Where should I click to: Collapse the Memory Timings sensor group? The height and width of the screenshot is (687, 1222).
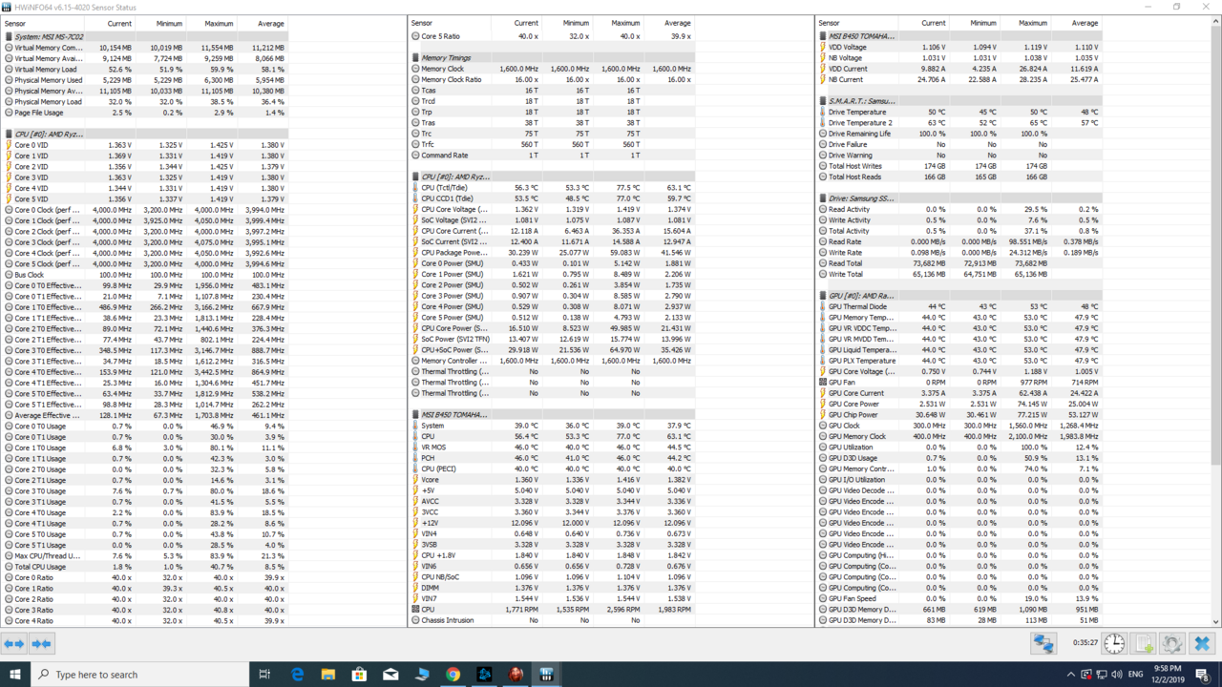(415, 58)
